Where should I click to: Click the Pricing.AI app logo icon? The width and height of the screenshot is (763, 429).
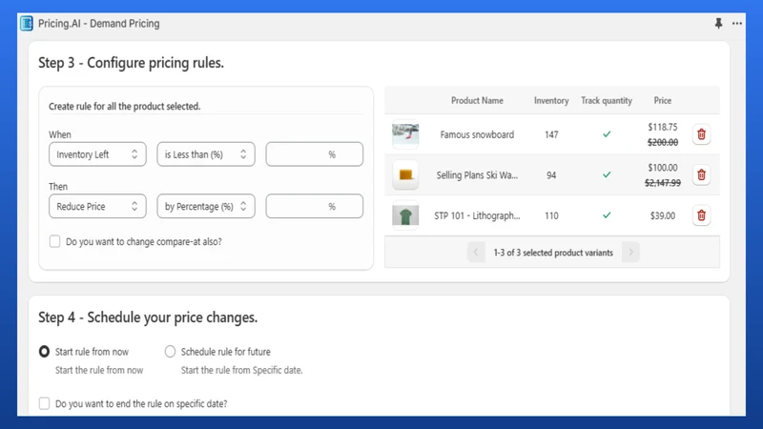27,23
